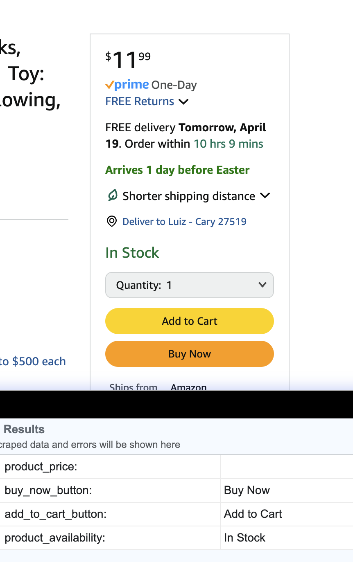Click the FREE Returns link
Viewport: 353px width, 562px height.
tap(140, 101)
